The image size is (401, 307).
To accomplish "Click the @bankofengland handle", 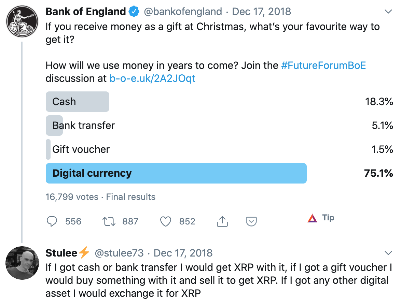I will tap(183, 12).
